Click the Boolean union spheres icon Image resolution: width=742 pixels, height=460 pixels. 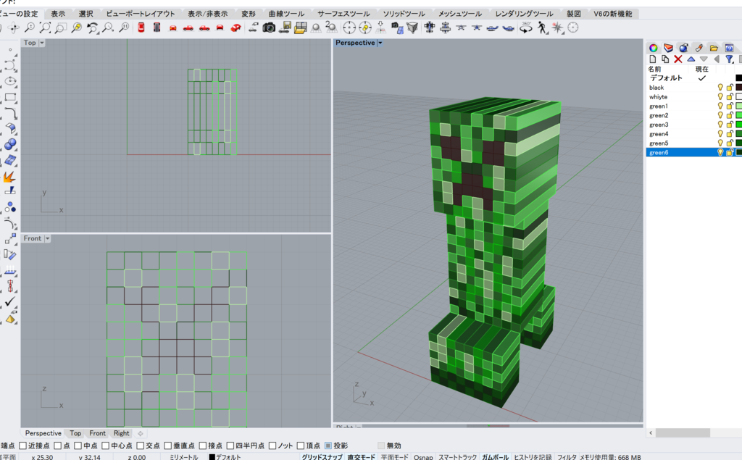10,144
